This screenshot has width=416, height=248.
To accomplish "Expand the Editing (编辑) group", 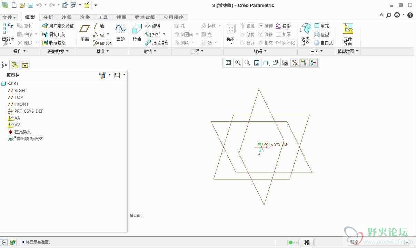I will [x=260, y=51].
